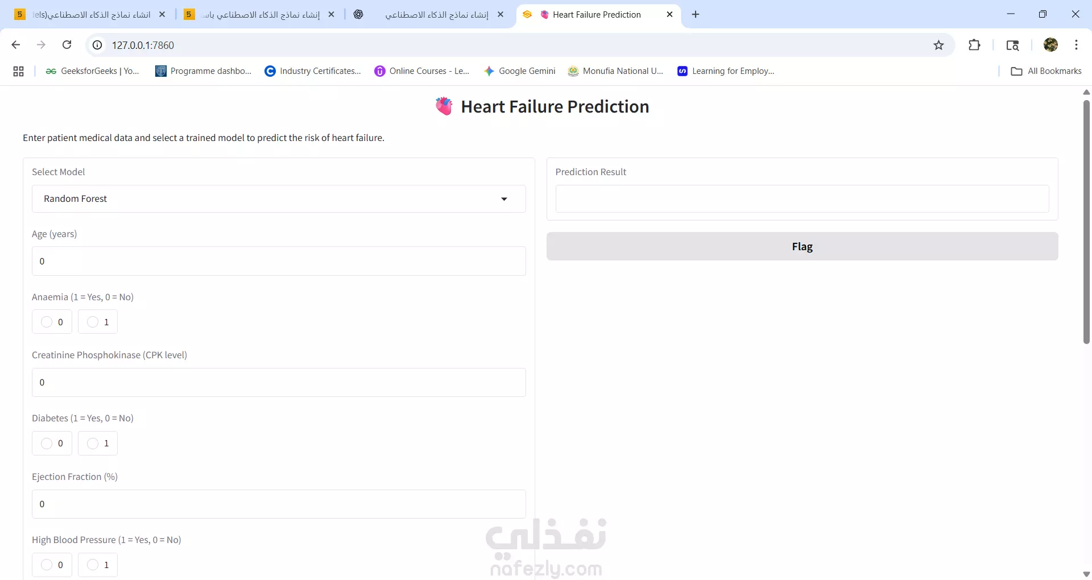1092x580 pixels.
Task: Click the profile avatar icon
Action: click(x=1050, y=45)
